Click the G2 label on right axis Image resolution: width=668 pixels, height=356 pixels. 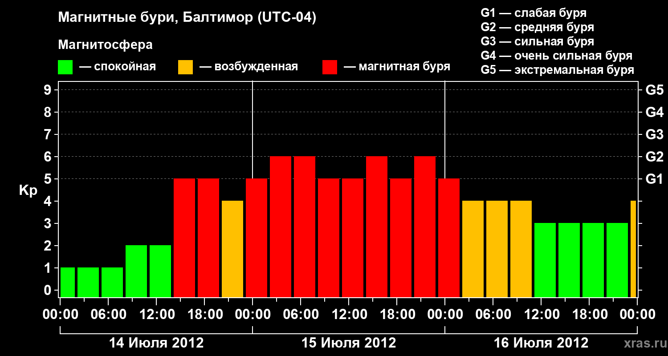(654, 157)
